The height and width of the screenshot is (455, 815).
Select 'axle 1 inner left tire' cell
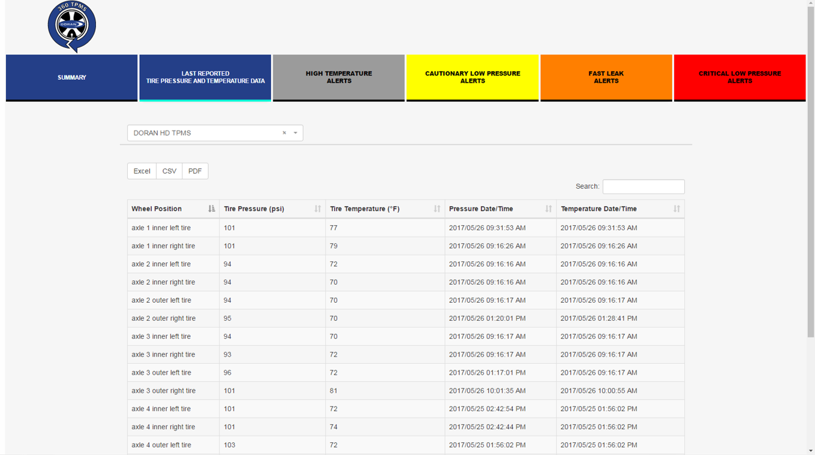[173, 228]
